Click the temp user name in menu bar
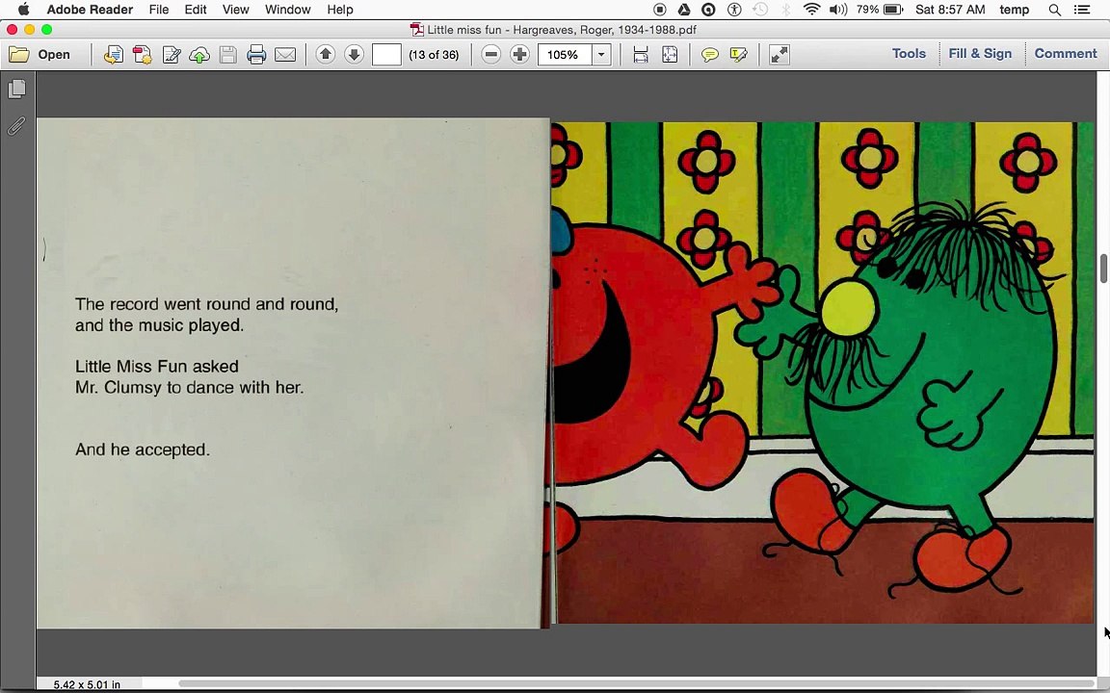 tap(1015, 10)
